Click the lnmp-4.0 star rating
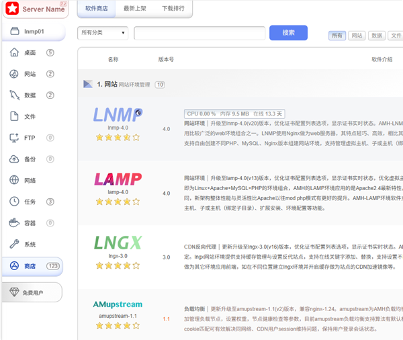 pyautogui.click(x=118, y=137)
